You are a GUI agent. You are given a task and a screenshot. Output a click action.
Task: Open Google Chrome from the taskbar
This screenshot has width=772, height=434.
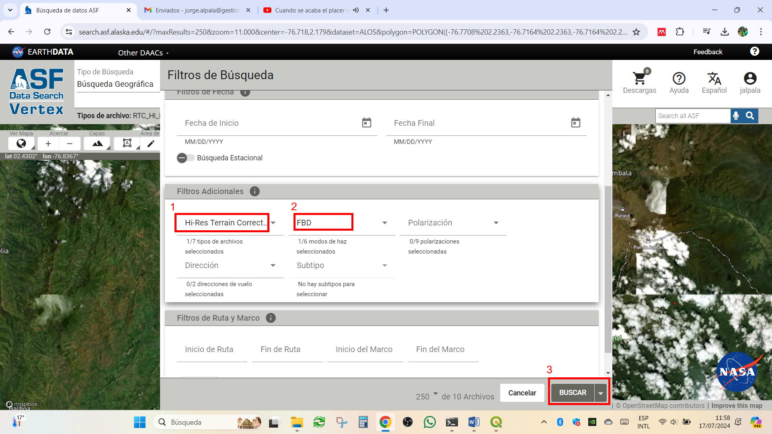pyautogui.click(x=385, y=422)
